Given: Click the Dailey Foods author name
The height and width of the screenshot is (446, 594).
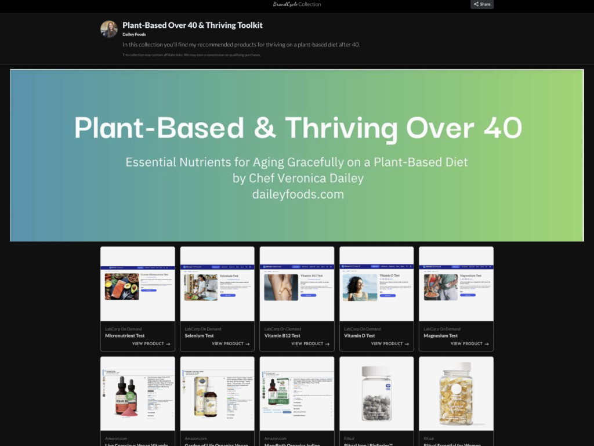Looking at the screenshot, I should [134, 34].
